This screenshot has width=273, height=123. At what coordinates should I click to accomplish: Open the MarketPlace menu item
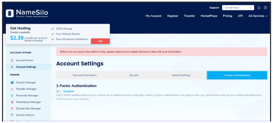[209, 16]
